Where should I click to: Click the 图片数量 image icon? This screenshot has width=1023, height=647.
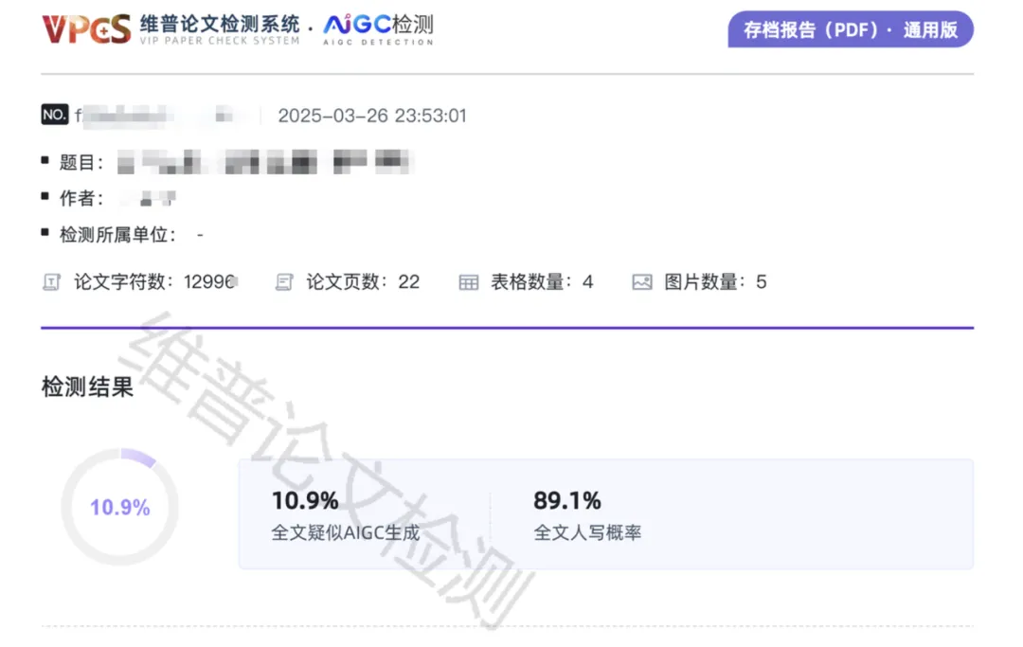(x=642, y=282)
